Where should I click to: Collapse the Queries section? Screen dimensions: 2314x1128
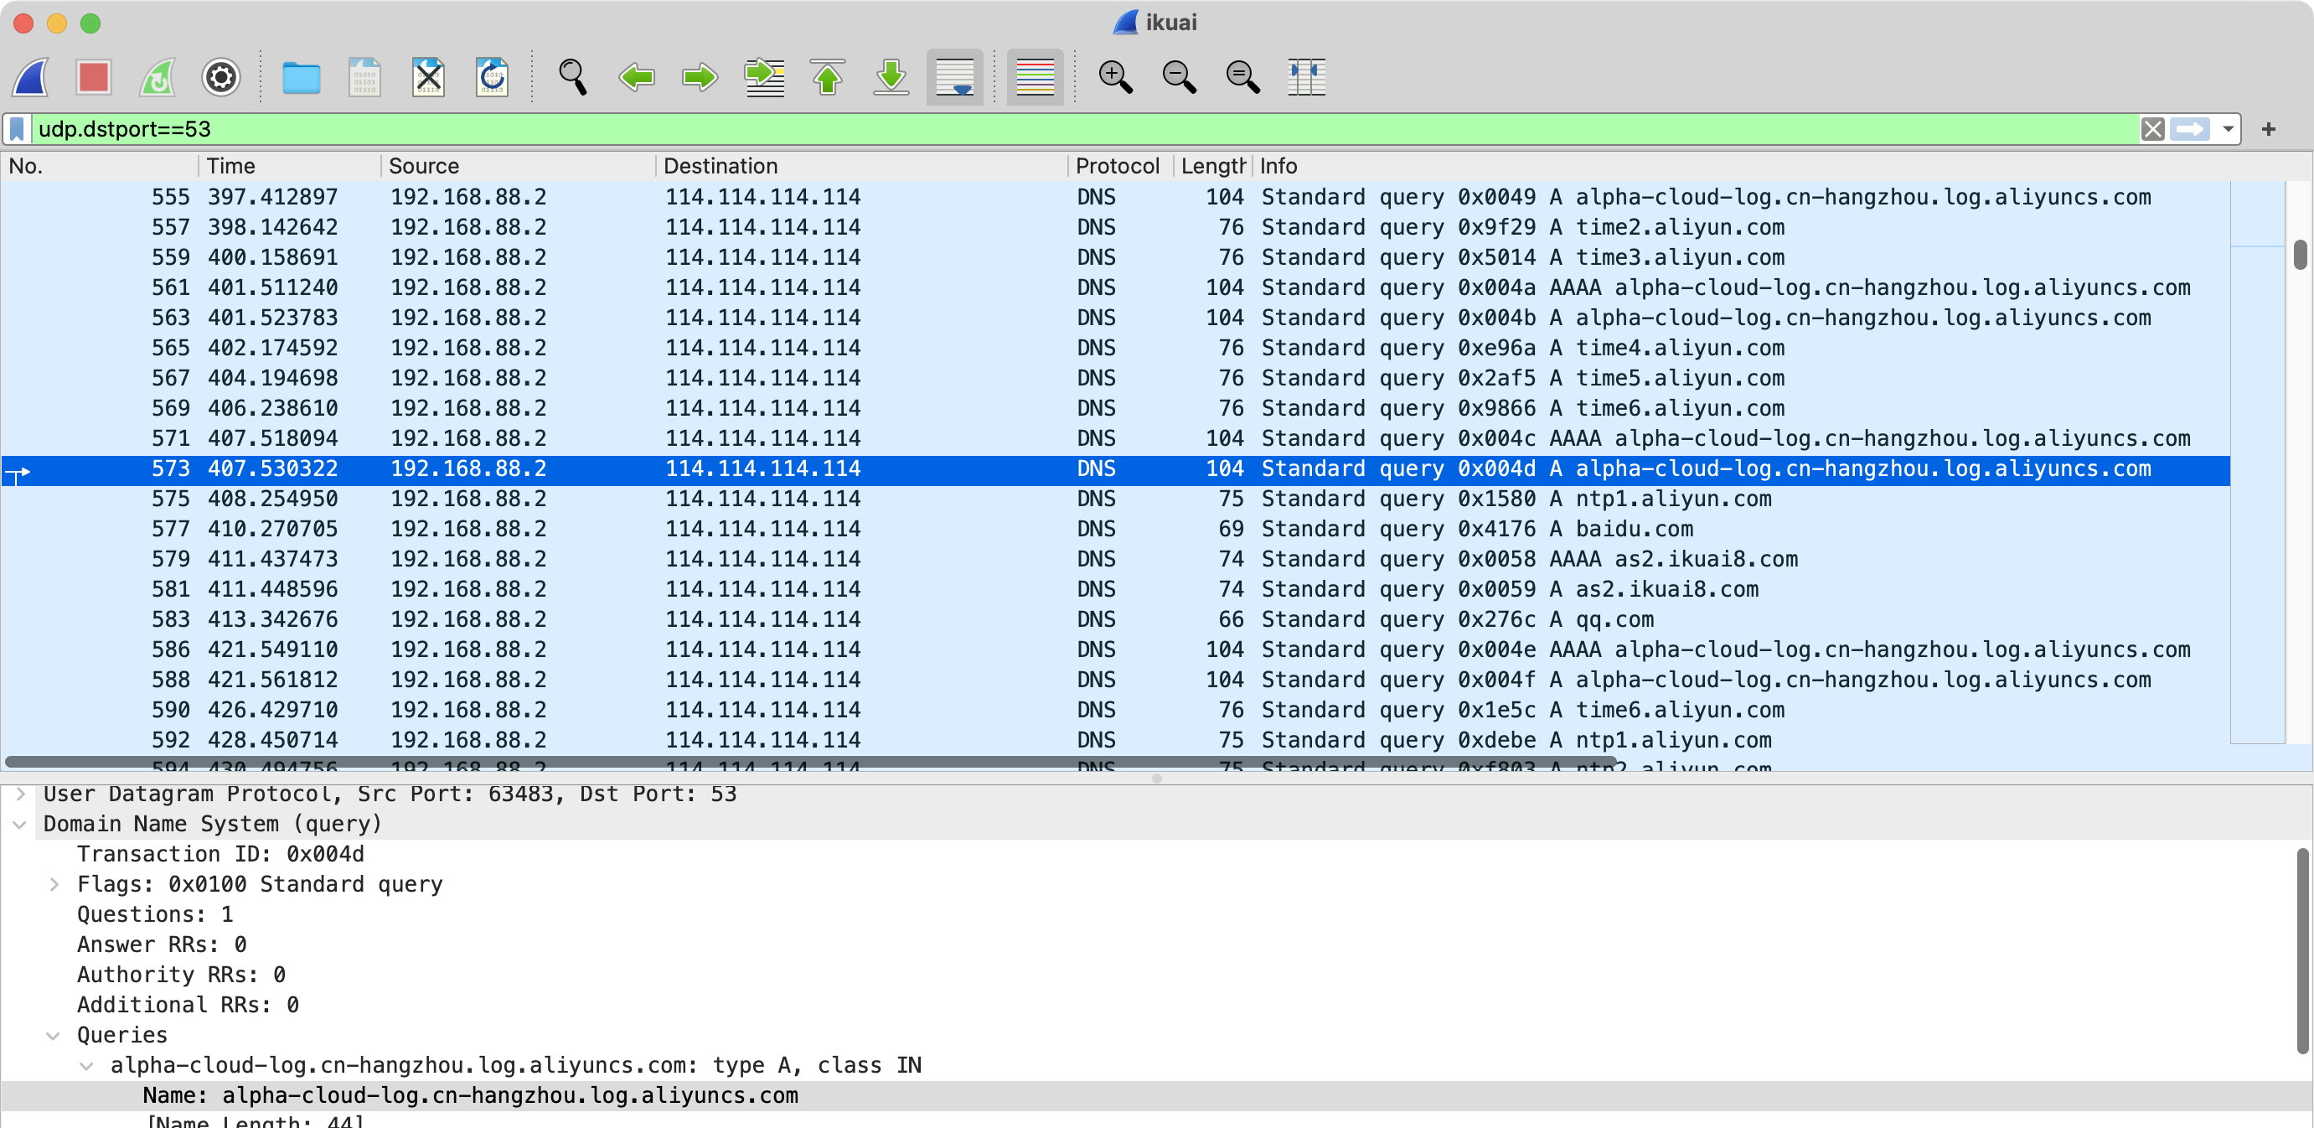(53, 1036)
